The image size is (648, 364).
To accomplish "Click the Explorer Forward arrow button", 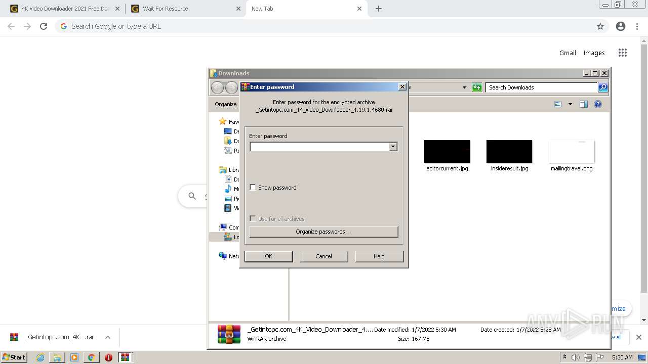I will [231, 87].
